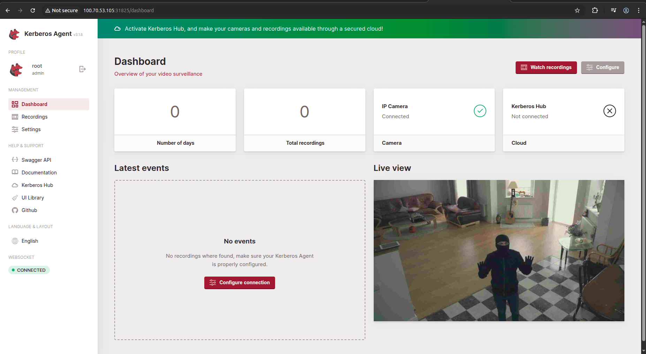Click the Camera card footer label
Screen dimensions: 646x354
point(392,143)
